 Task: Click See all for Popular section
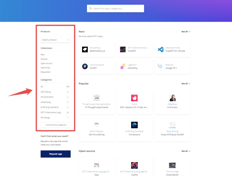186,84
